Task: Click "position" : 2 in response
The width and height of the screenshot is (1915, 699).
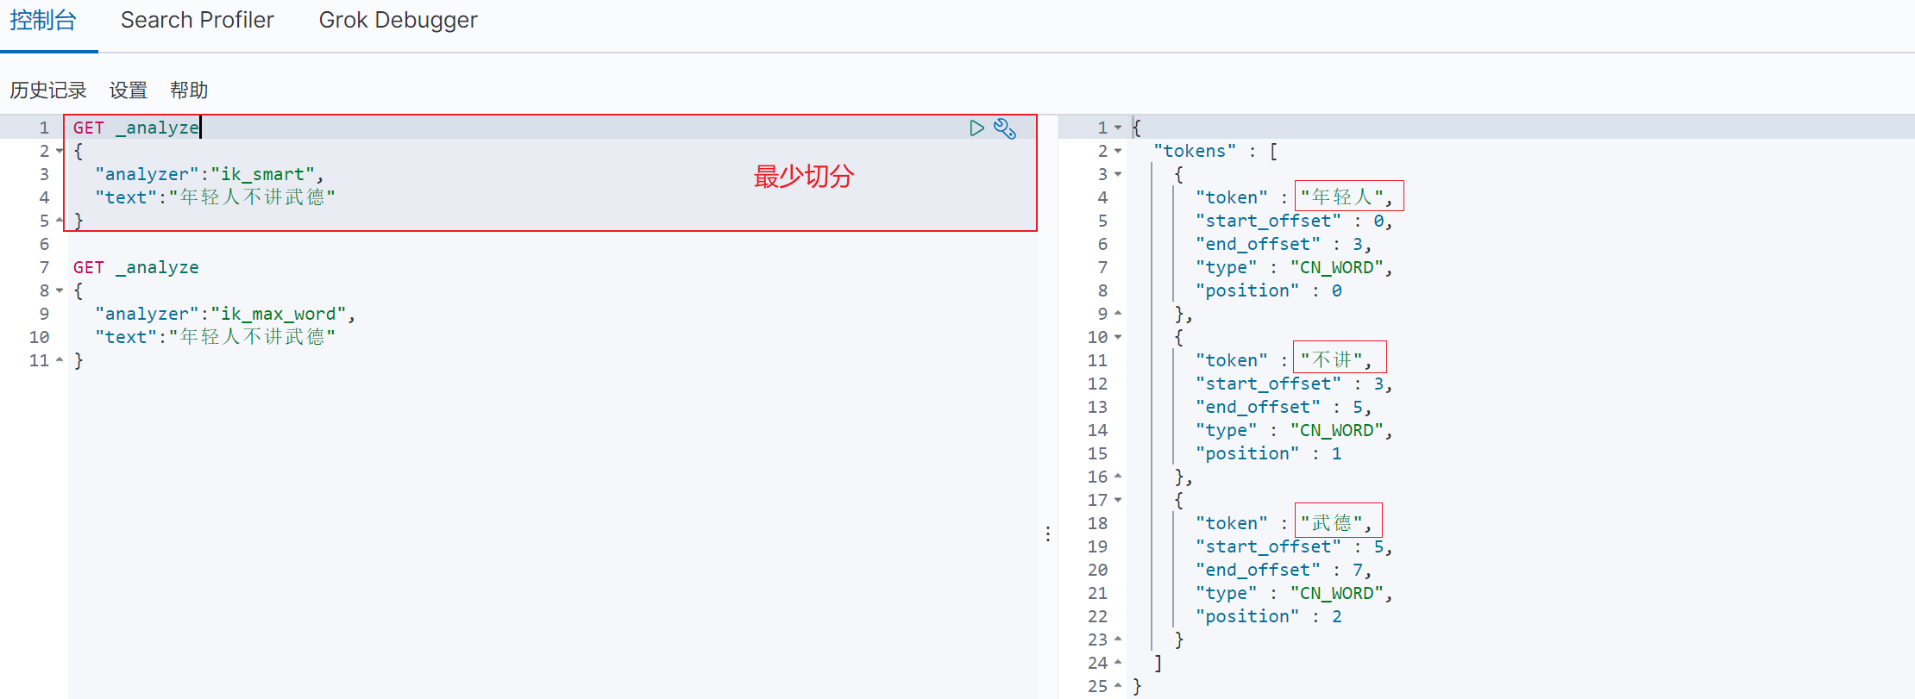Action: coord(1269,616)
